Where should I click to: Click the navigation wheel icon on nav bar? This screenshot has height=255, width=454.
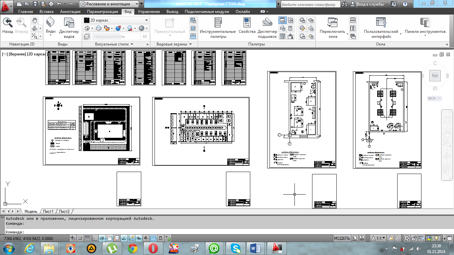point(447,120)
